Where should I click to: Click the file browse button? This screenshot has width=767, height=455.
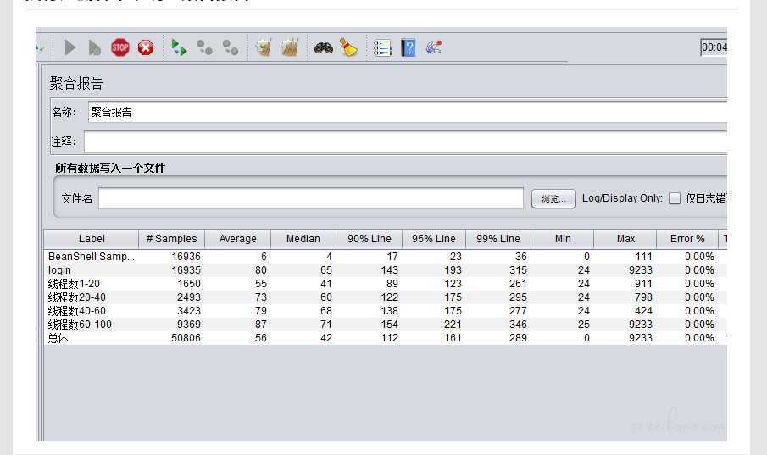click(553, 198)
